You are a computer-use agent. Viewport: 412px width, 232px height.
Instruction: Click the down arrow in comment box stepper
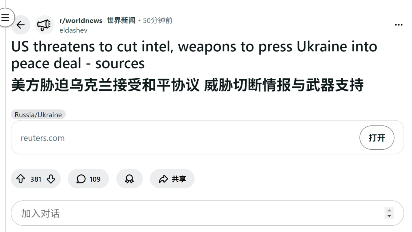pyautogui.click(x=389, y=216)
